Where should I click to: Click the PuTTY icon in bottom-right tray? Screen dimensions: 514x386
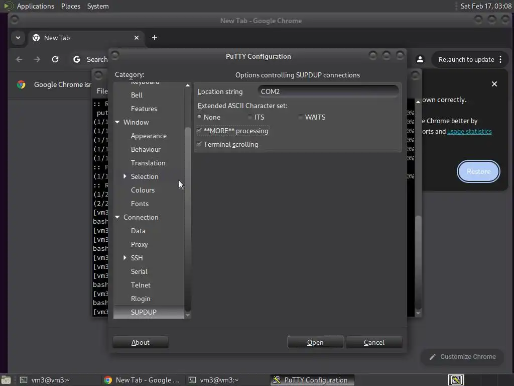tap(456, 380)
